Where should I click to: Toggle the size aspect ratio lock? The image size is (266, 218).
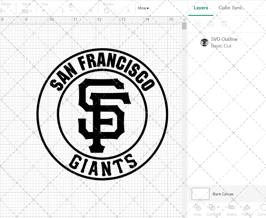tap(71, 5)
